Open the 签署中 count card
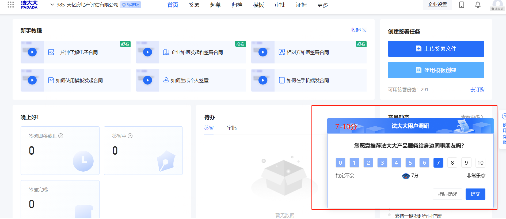Image resolution: width=506 pixels, height=219 pixels. [x=143, y=150]
